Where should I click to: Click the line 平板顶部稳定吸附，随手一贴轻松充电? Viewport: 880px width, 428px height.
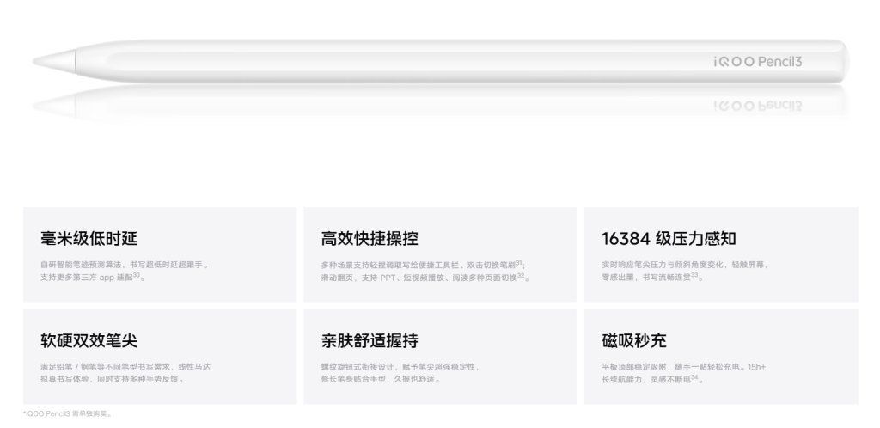click(x=683, y=367)
